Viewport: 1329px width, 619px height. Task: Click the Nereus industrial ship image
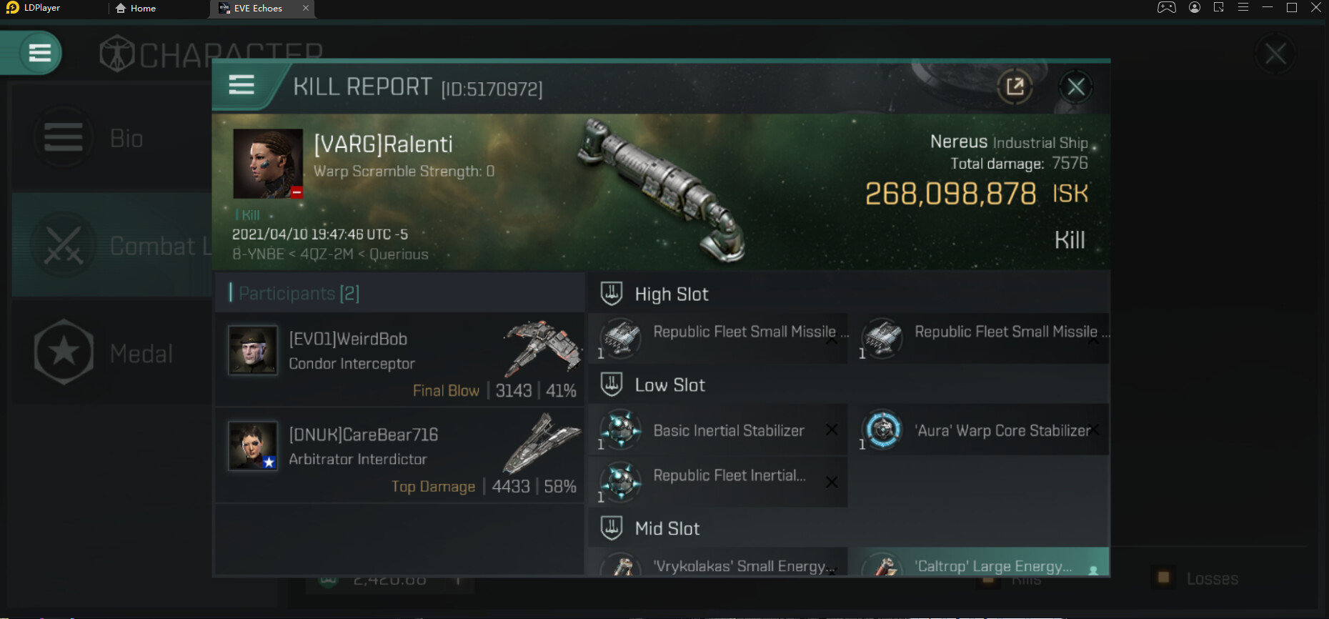pos(661,189)
